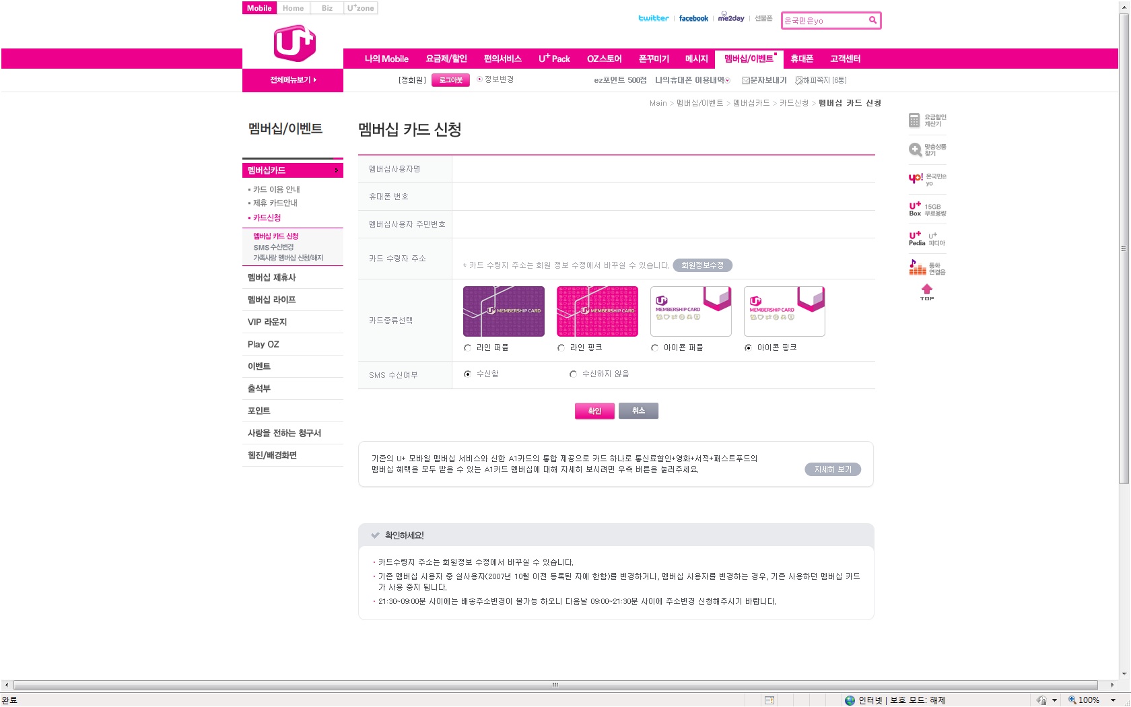Click the TOP arrow icon
Viewport: 1131px width, 707px height.
(x=927, y=292)
